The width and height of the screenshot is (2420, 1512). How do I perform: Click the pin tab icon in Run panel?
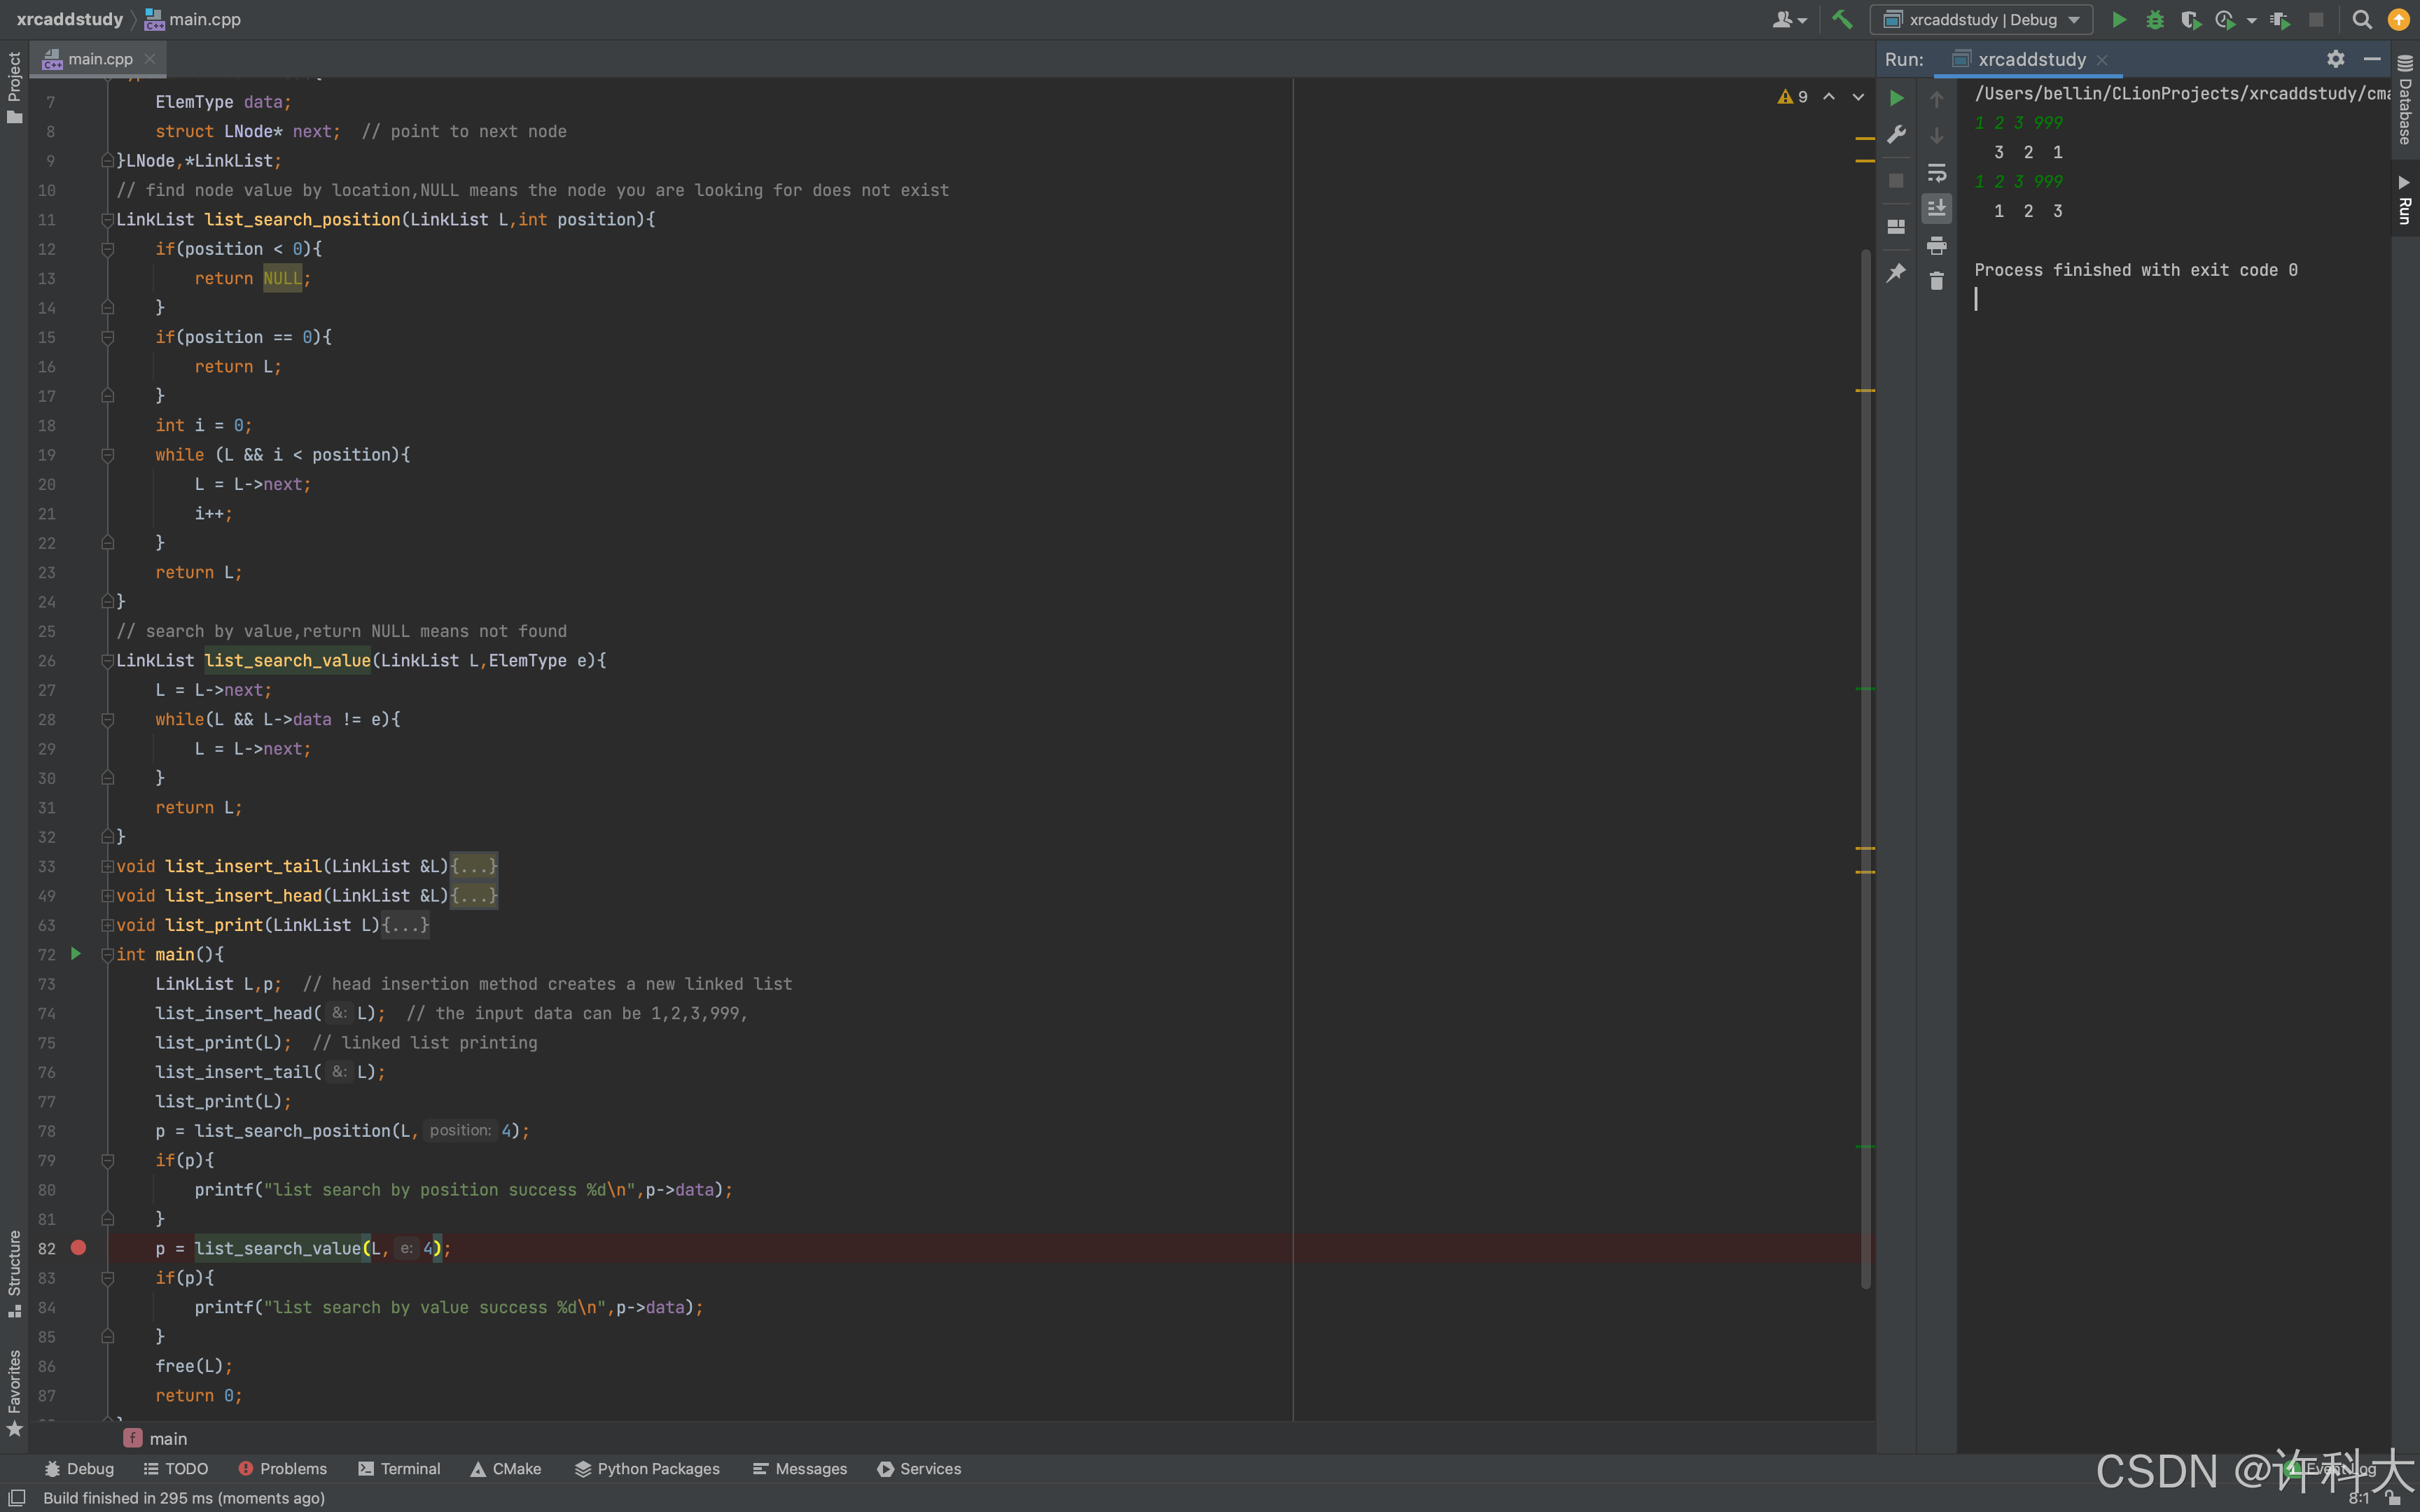(x=1896, y=272)
